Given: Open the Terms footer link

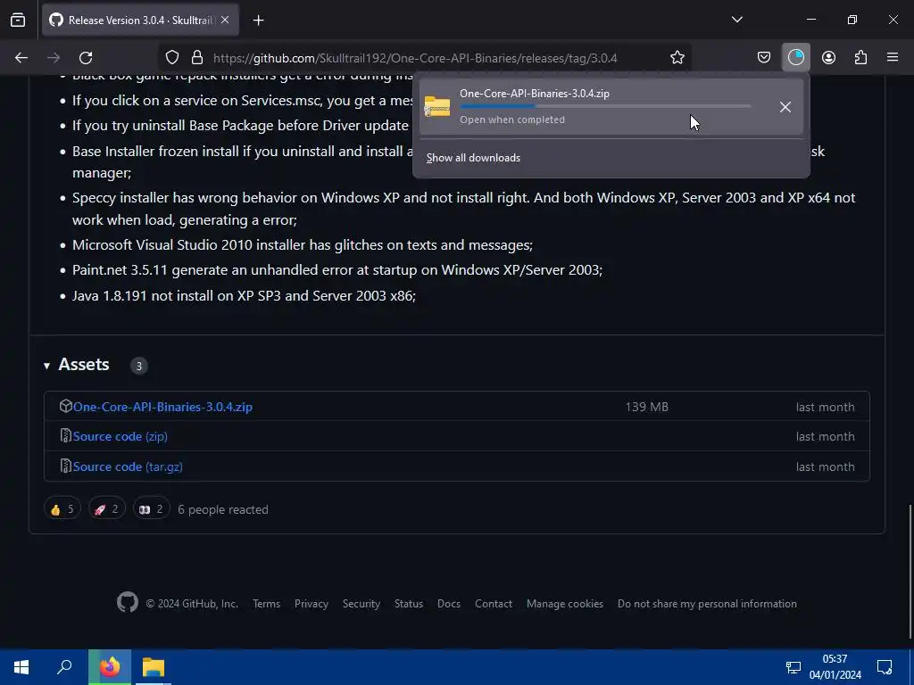Looking at the screenshot, I should click(266, 604).
